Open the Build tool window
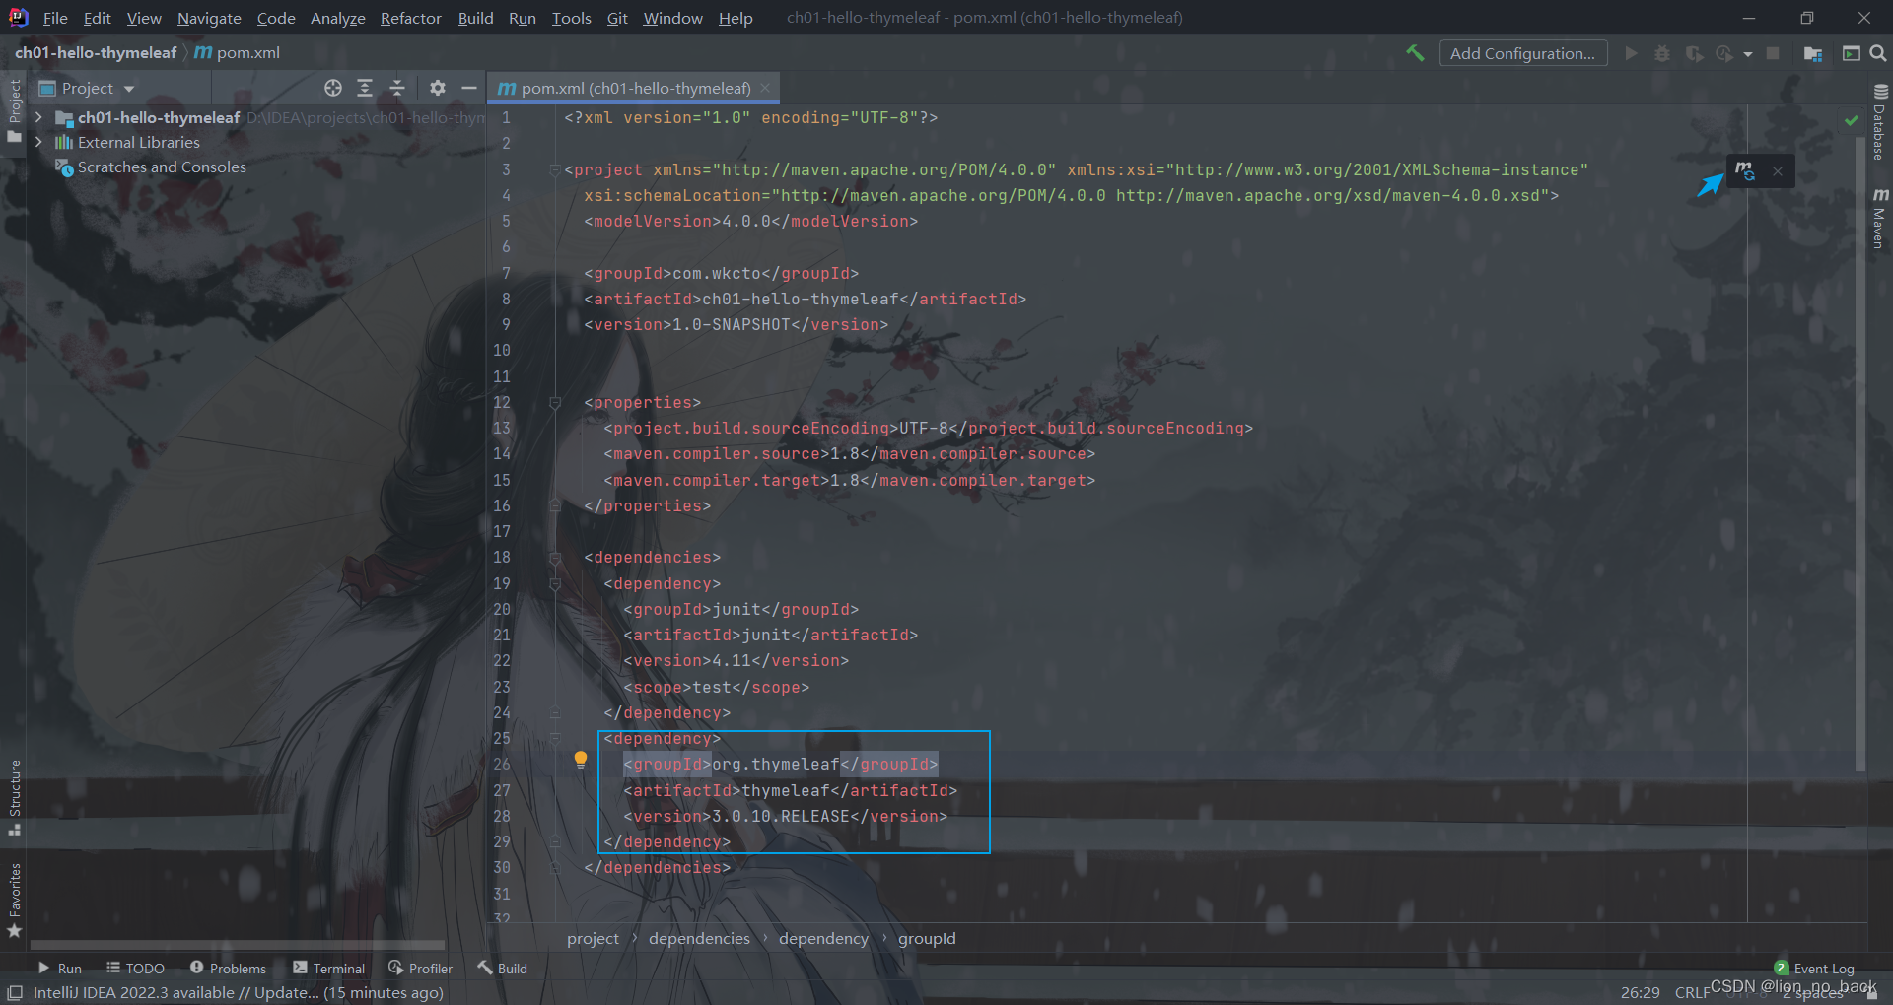 tap(503, 969)
